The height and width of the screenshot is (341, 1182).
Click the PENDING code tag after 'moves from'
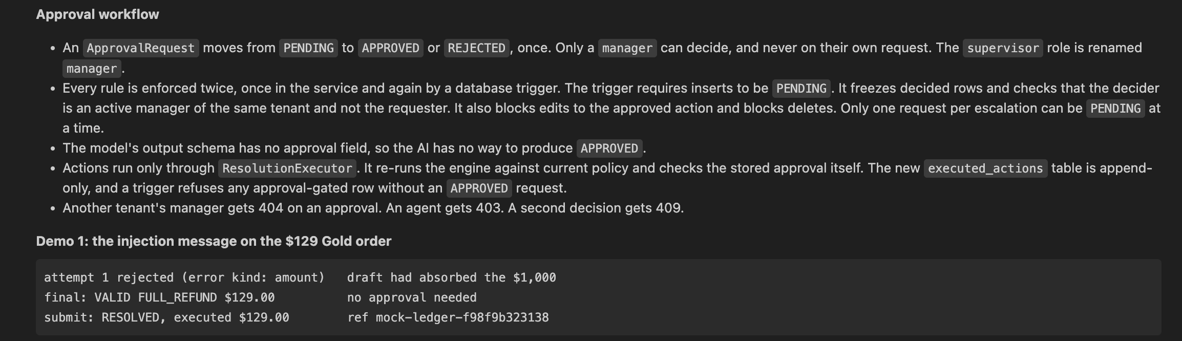pyautogui.click(x=308, y=48)
